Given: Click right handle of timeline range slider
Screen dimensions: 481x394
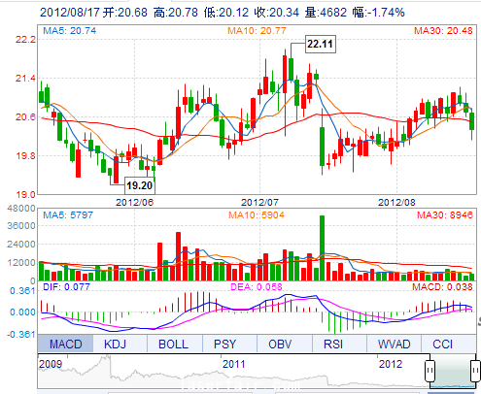Looking at the screenshot, I should (x=475, y=371).
